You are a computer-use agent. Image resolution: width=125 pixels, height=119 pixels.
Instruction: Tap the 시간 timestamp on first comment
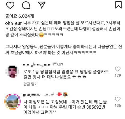(58, 64)
